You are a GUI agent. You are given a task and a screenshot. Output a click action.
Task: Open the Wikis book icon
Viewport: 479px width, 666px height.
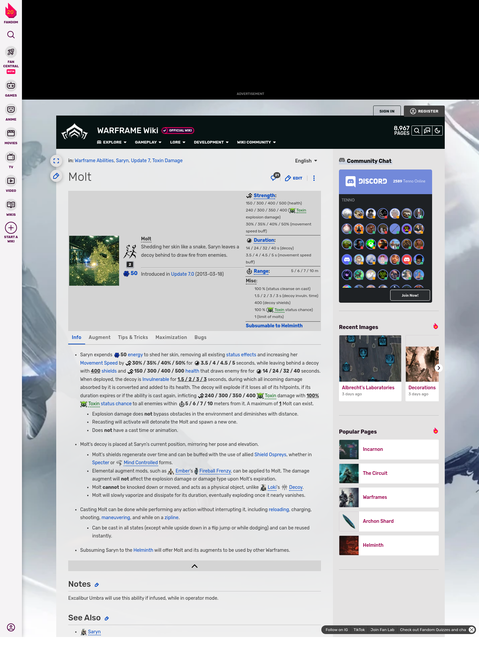pyautogui.click(x=11, y=205)
